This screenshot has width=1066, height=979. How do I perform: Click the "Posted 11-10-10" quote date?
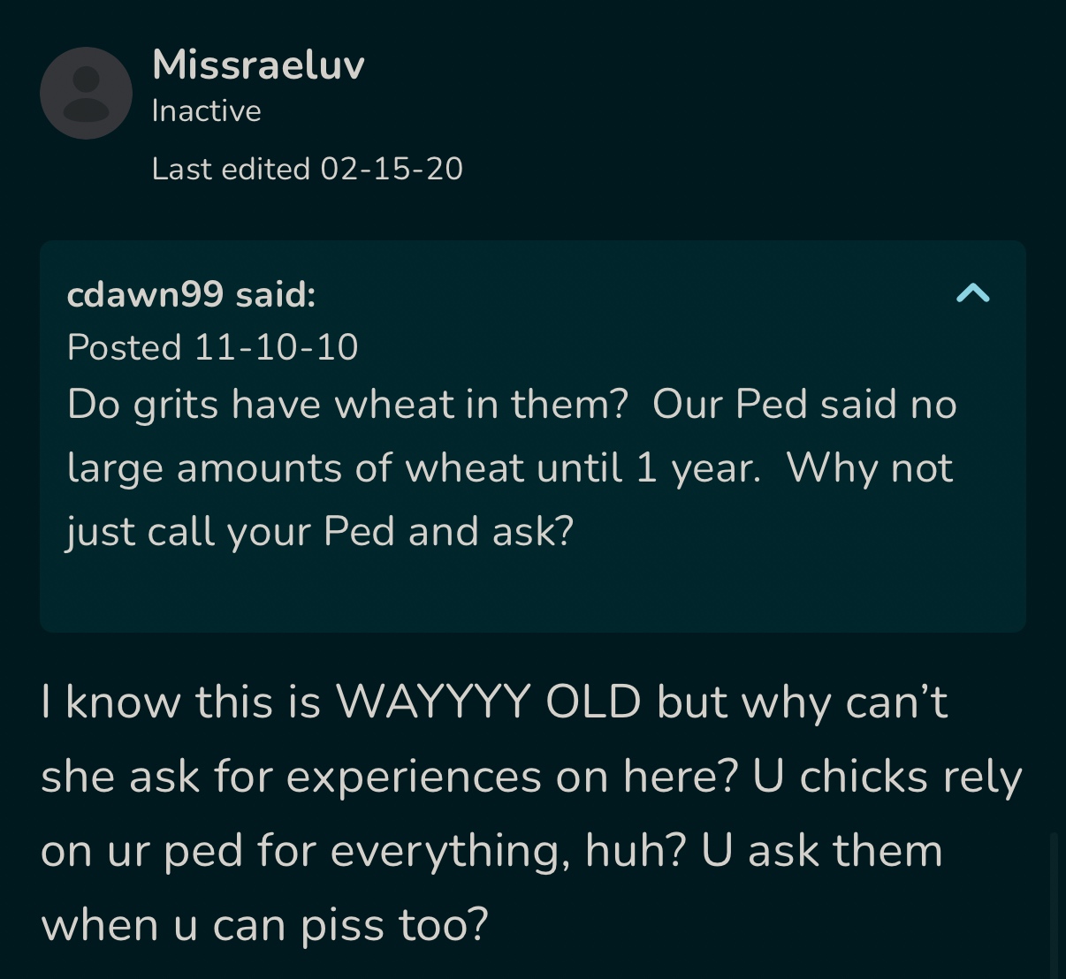click(212, 347)
